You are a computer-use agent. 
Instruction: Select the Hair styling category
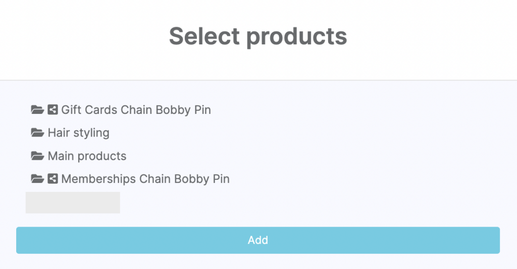click(78, 133)
